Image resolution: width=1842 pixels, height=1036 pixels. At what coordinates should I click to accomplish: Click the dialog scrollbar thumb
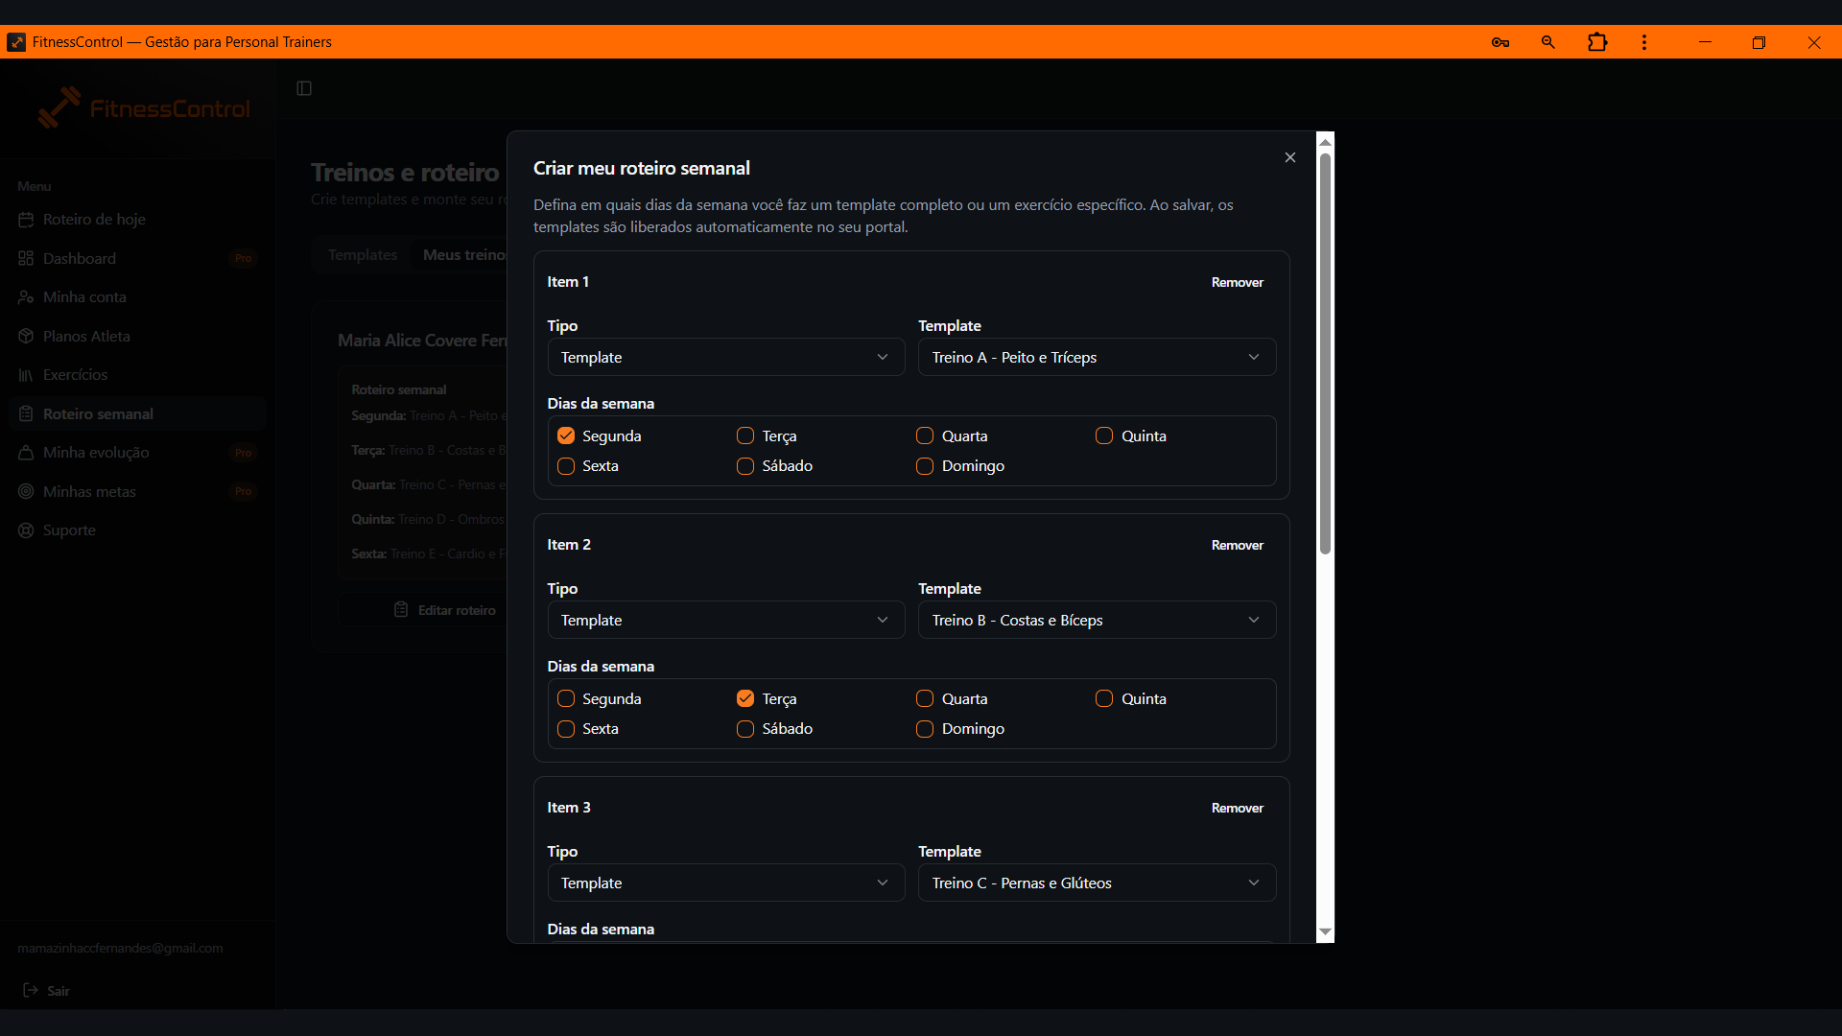(x=1325, y=353)
